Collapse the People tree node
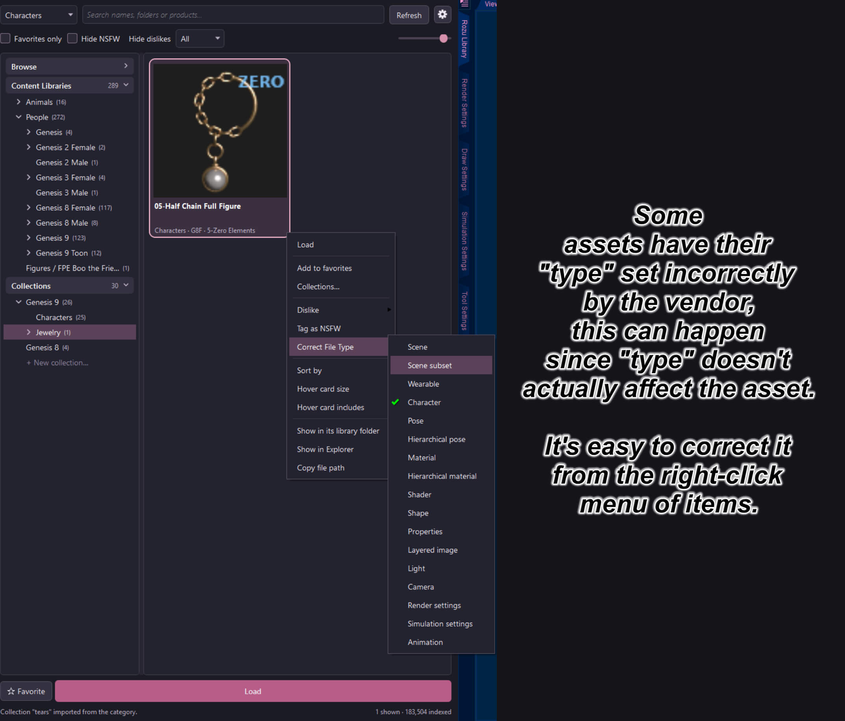The height and width of the screenshot is (721, 845). coord(18,117)
